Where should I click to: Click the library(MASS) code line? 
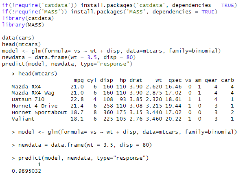coord(23,25)
